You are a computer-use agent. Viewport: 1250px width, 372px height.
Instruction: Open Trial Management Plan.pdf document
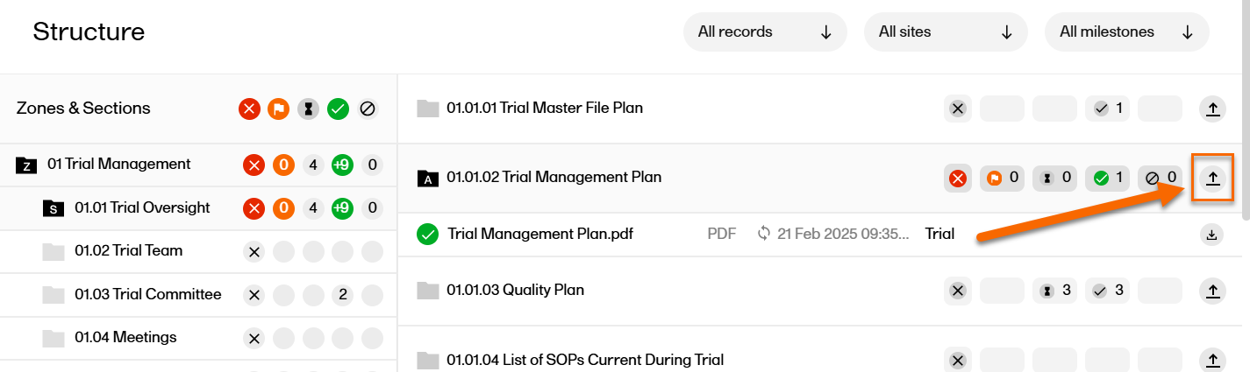click(x=539, y=235)
